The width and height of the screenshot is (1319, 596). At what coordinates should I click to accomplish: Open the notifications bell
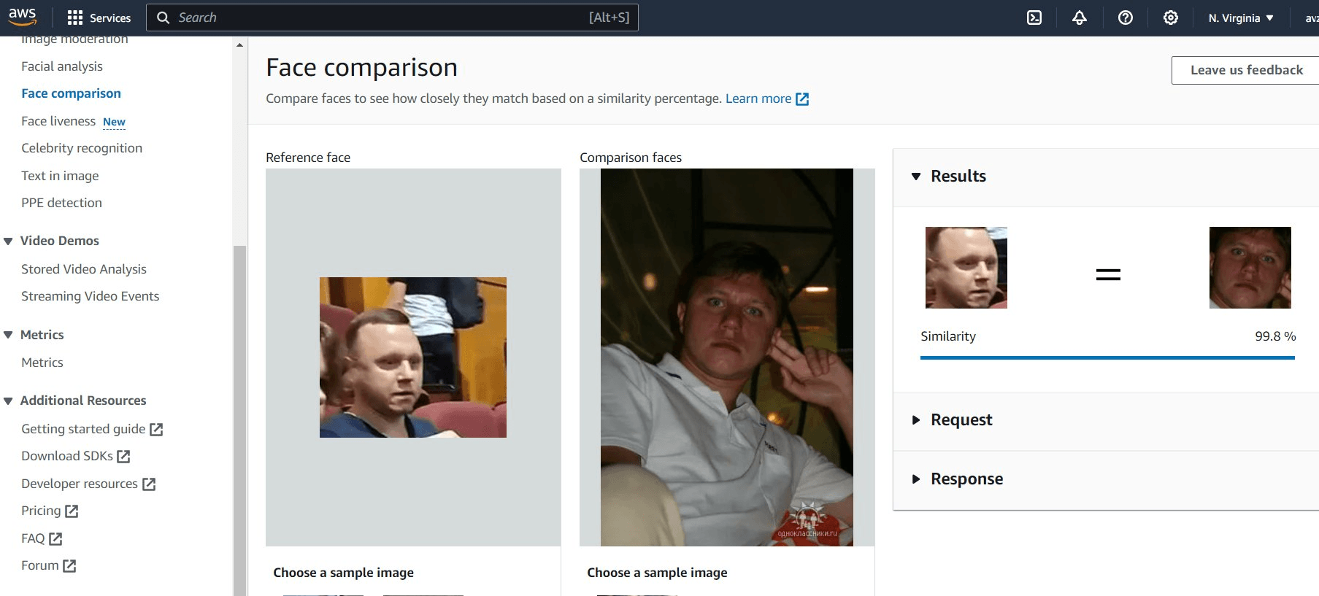[x=1080, y=18]
